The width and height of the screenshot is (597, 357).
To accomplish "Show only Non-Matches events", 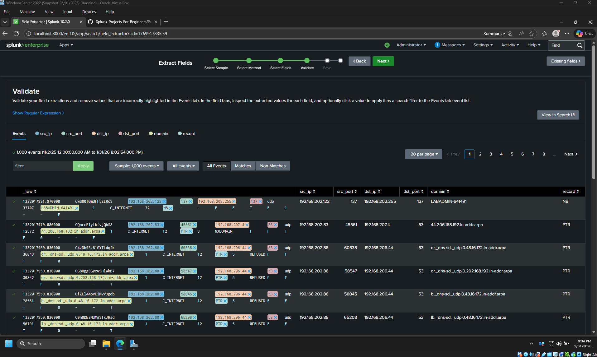I will click(272, 166).
